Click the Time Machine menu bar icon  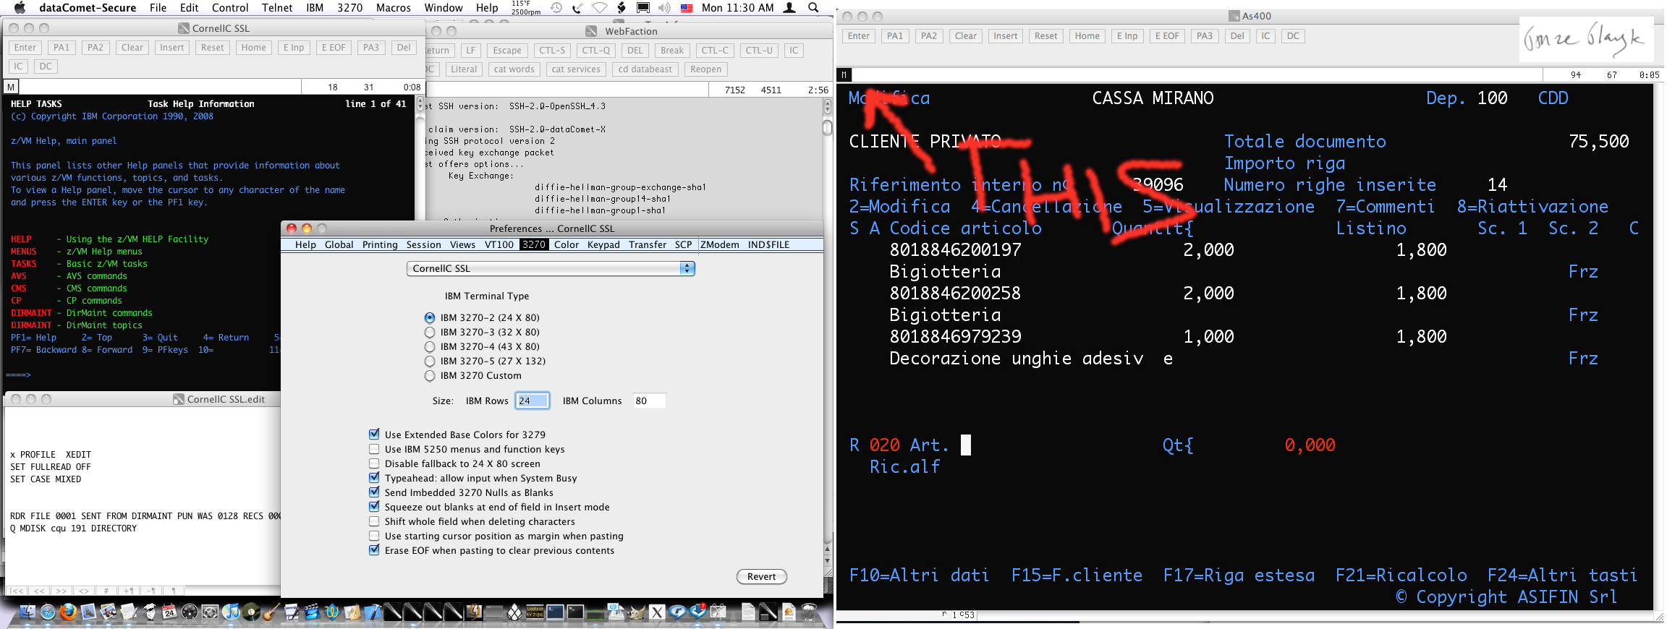coord(556,8)
